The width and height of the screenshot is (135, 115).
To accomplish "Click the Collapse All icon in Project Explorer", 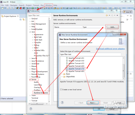I will (x=21, y=19).
